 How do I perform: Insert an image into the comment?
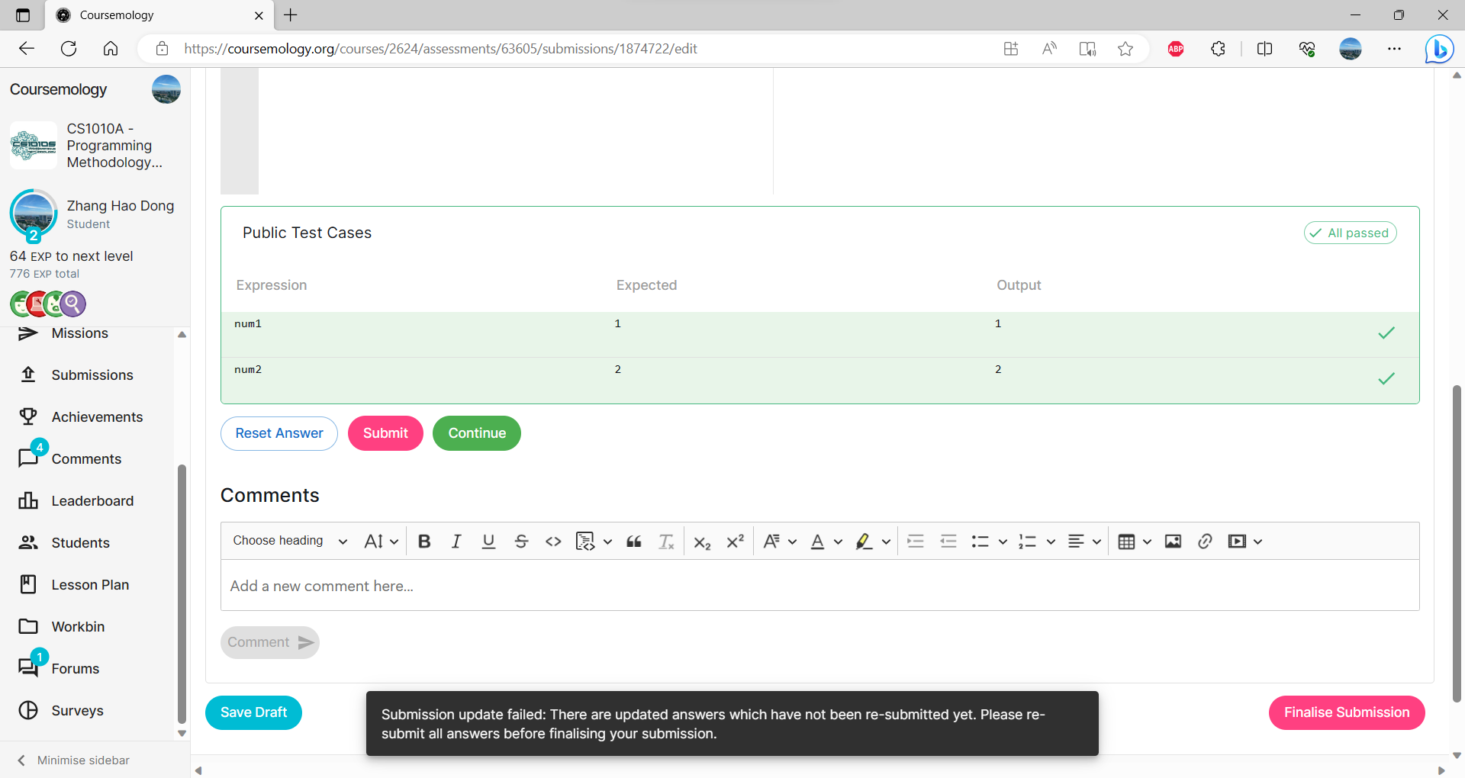point(1173,541)
